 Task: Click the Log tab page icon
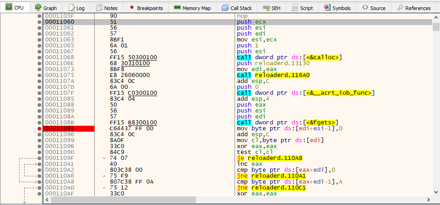(72, 8)
